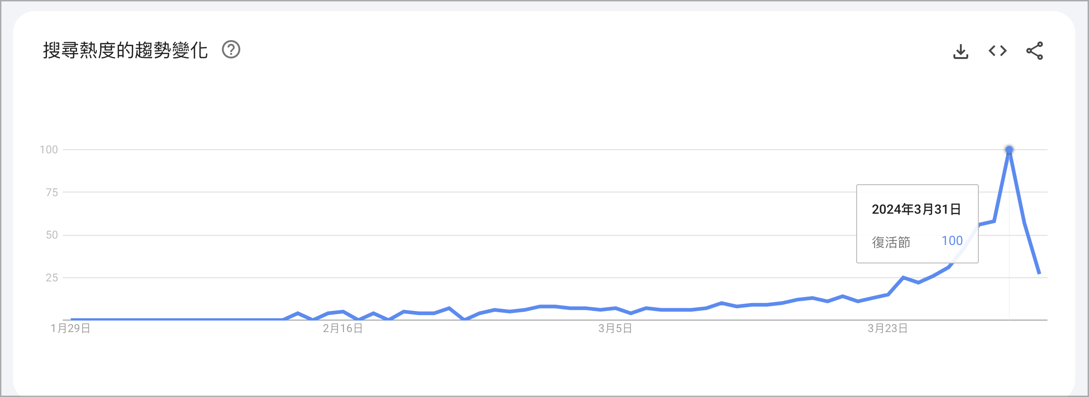Click the 2月16日 date label

pos(343,329)
